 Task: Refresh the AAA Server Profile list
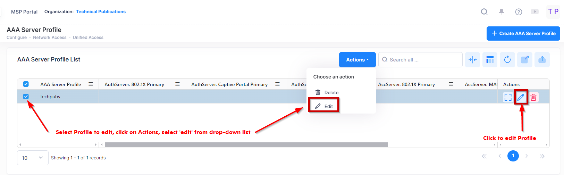(x=507, y=60)
